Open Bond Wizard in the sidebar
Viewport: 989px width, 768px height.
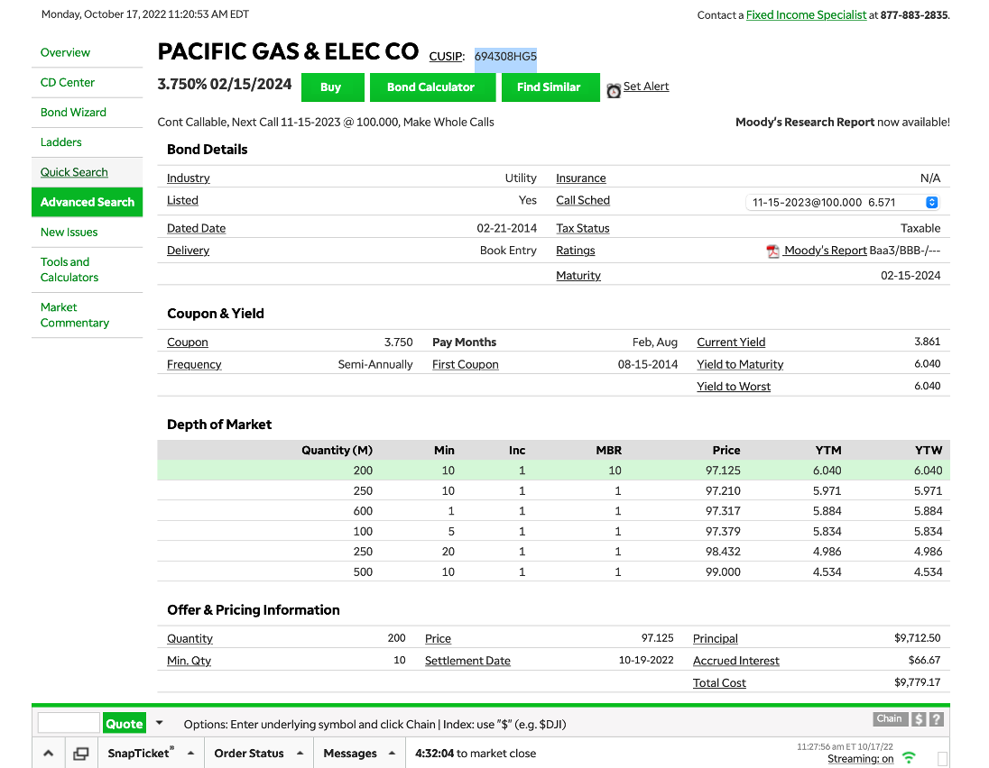click(x=73, y=113)
